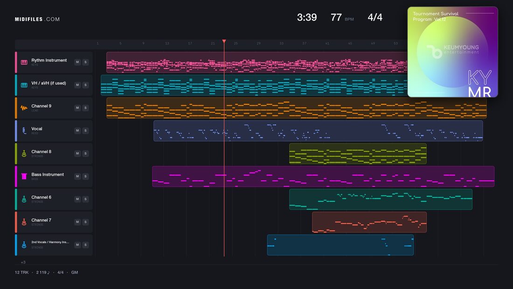The width and height of the screenshot is (513, 289).
Task: Jump to bar 5 on the ruler
Action: [120, 43]
